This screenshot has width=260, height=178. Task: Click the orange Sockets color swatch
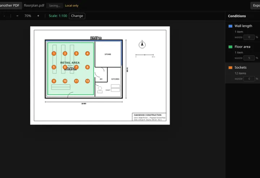pyautogui.click(x=230, y=68)
